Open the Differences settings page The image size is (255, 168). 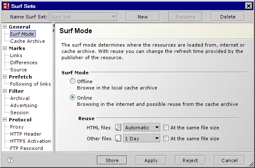point(24,63)
